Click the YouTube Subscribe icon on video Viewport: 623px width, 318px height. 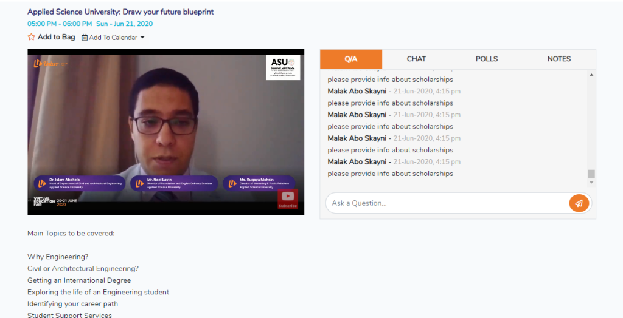pyautogui.click(x=288, y=198)
